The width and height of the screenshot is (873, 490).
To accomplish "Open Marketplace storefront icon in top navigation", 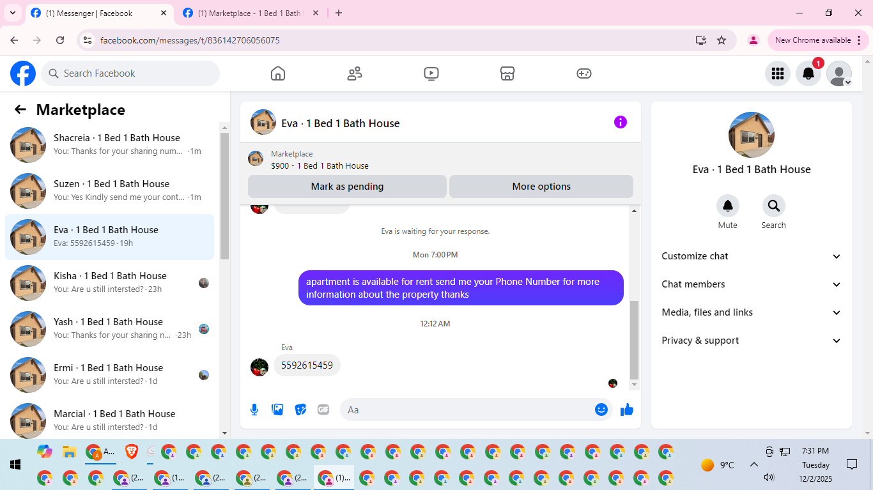I will (507, 73).
